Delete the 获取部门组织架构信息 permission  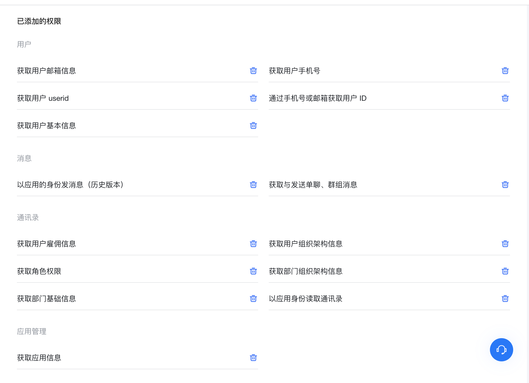pyautogui.click(x=505, y=271)
